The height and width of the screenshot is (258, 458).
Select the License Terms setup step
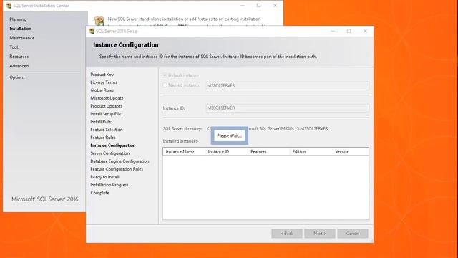click(104, 82)
